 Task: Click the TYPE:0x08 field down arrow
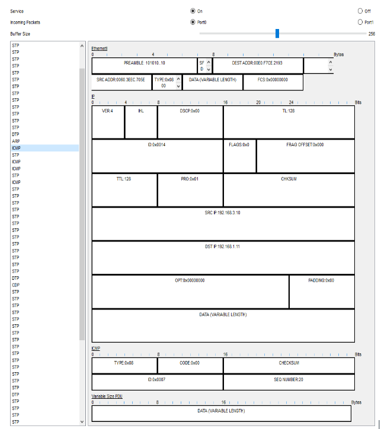pos(178,86)
